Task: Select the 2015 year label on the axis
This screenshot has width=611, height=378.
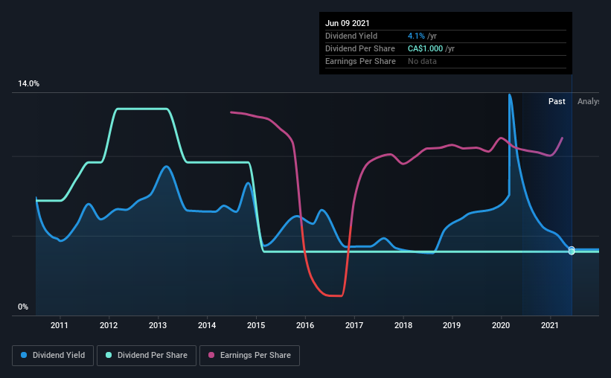Action: pyautogui.click(x=256, y=326)
